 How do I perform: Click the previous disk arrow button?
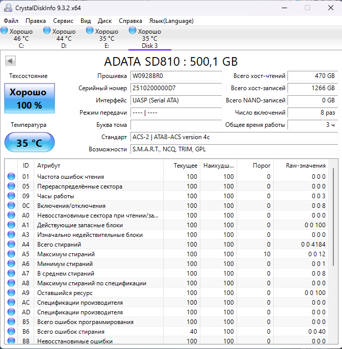pyautogui.click(x=10, y=61)
